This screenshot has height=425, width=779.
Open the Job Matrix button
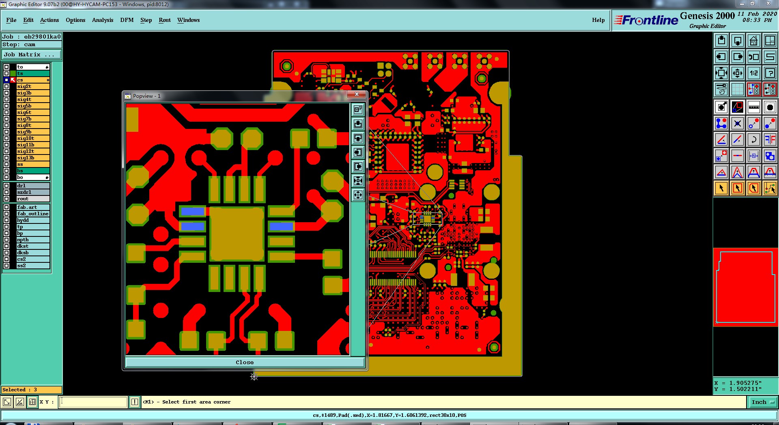click(x=32, y=54)
